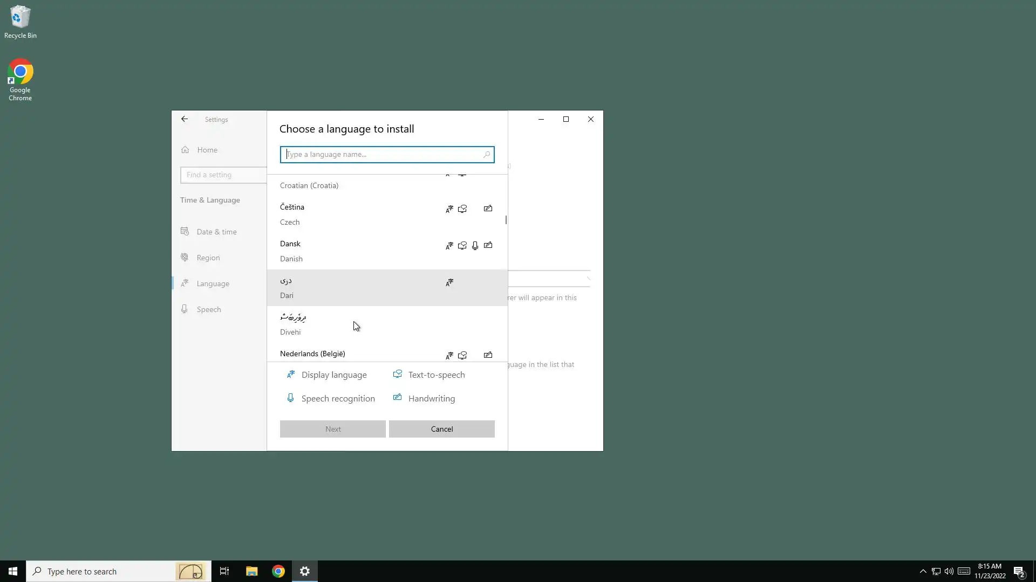Click the Next button

(332, 429)
